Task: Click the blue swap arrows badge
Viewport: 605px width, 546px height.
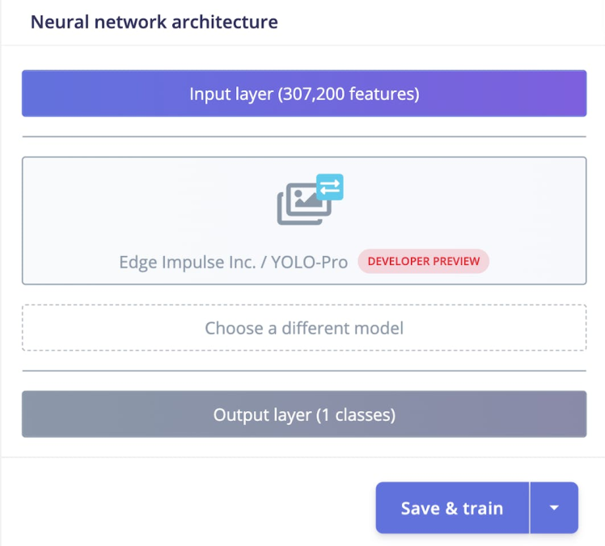Action: click(x=330, y=187)
